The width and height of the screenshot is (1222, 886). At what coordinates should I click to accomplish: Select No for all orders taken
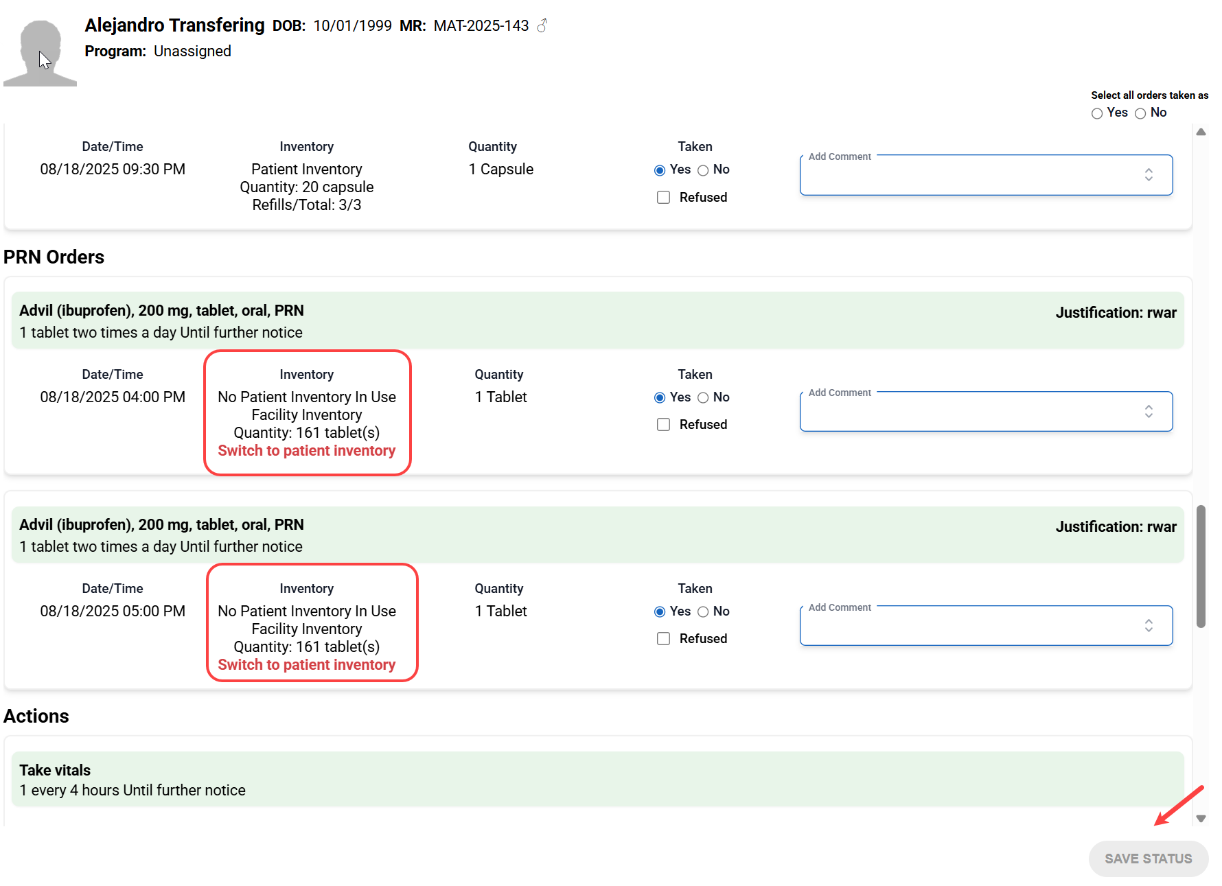tap(1140, 113)
